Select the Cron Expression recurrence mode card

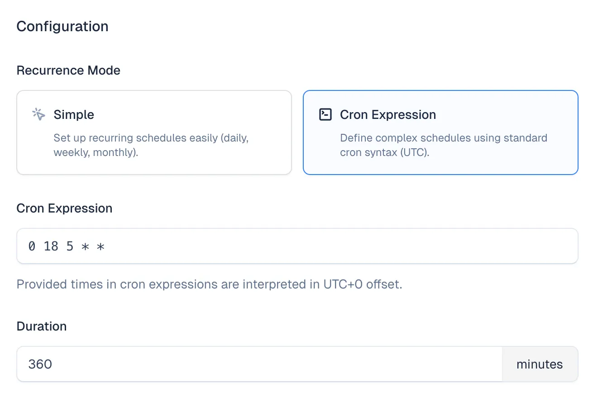pyautogui.click(x=440, y=132)
